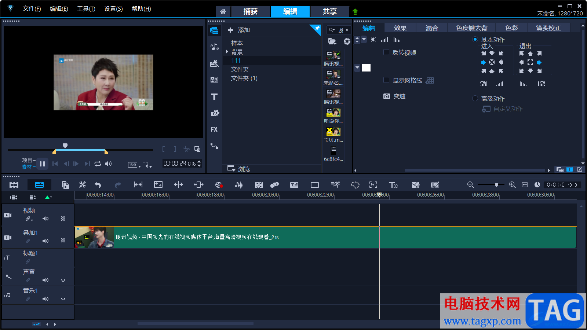The height and width of the screenshot is (330, 587).
Task: Switch to the Capture tab
Action: [x=251, y=11]
